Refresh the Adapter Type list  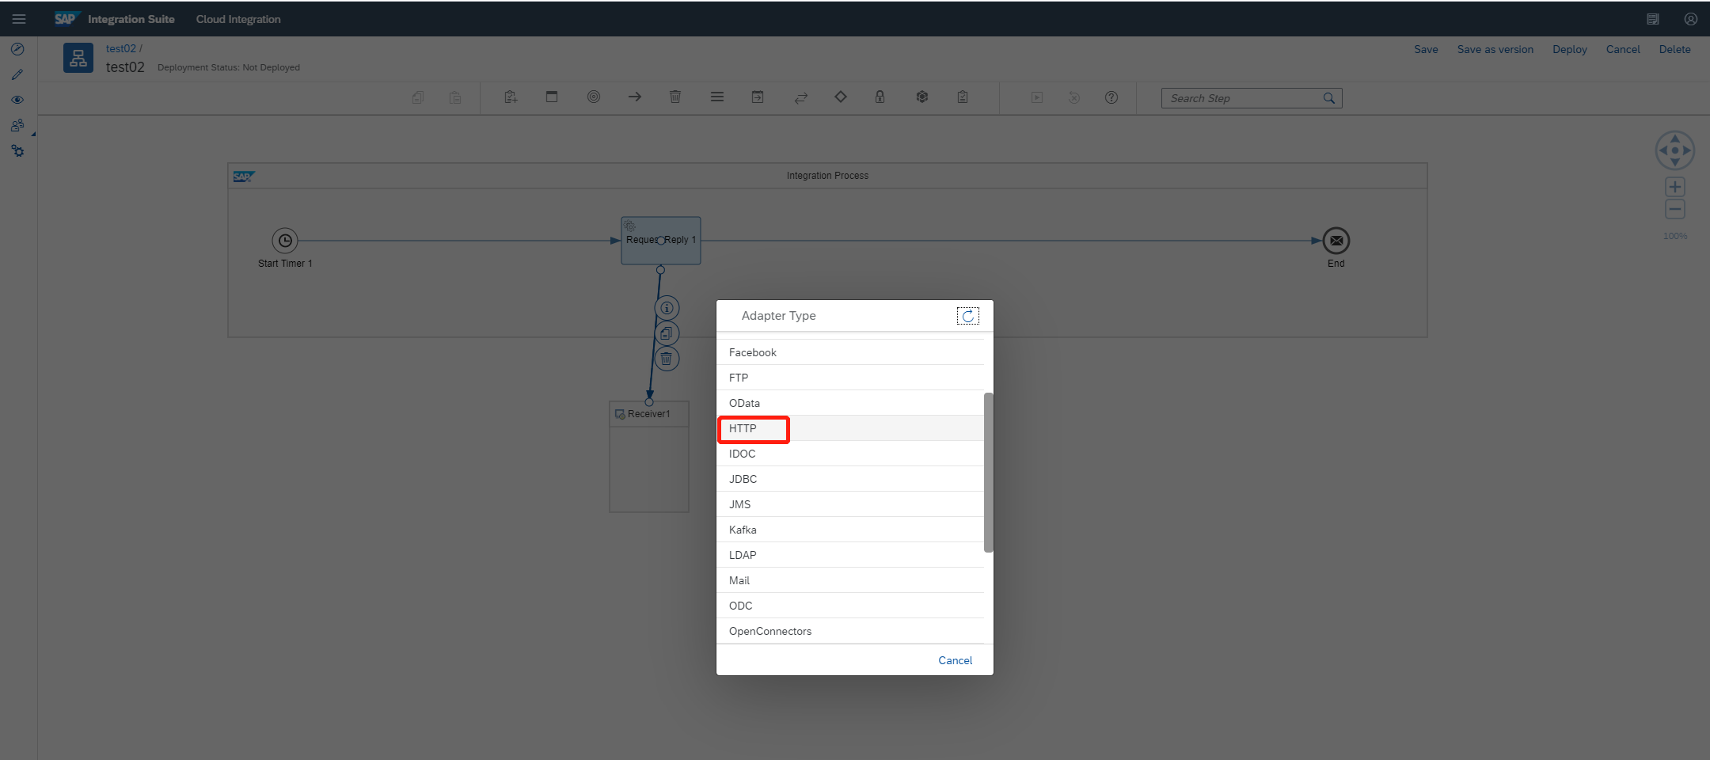point(968,316)
